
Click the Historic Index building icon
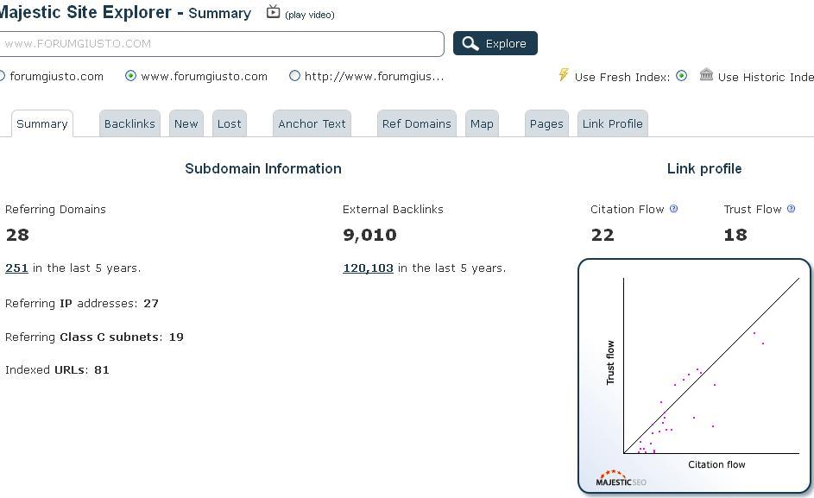(x=706, y=75)
